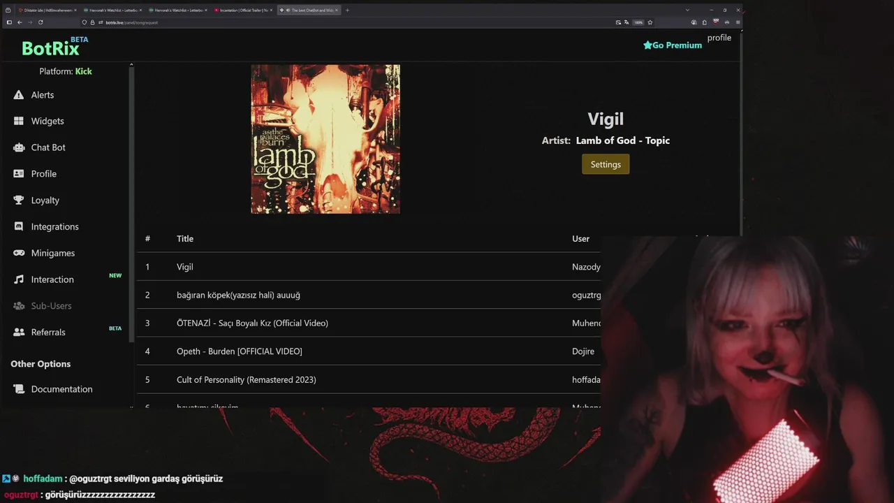894x503 pixels.
Task: Select Opeth - Burden [OFFICIAL VIDEO] row
Action: click(x=369, y=351)
